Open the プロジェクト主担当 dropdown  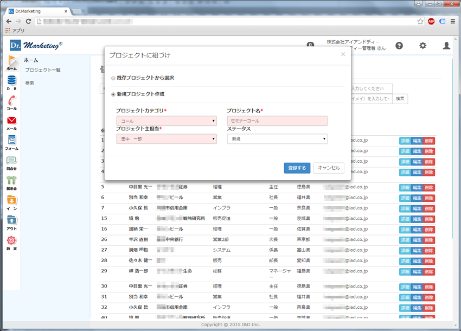pyautogui.click(x=166, y=139)
